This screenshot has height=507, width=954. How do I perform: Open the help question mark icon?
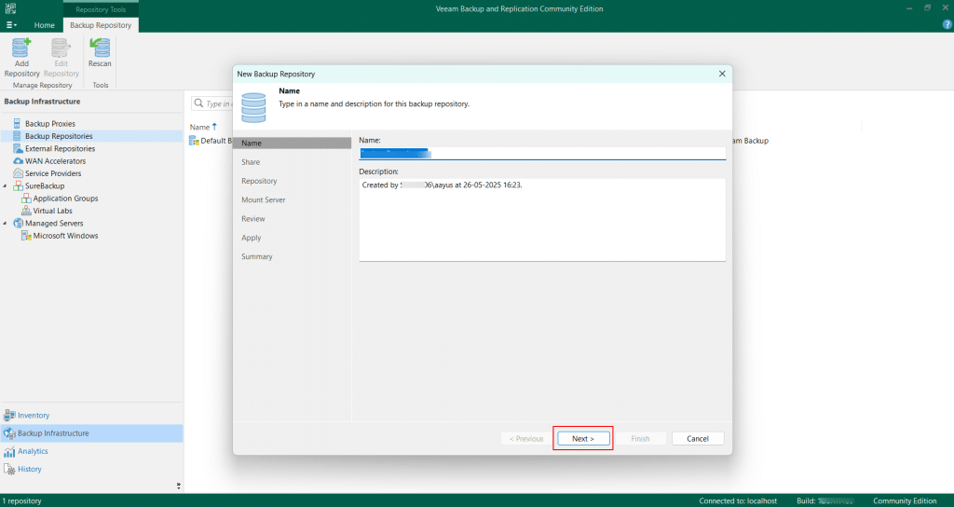[x=947, y=25]
